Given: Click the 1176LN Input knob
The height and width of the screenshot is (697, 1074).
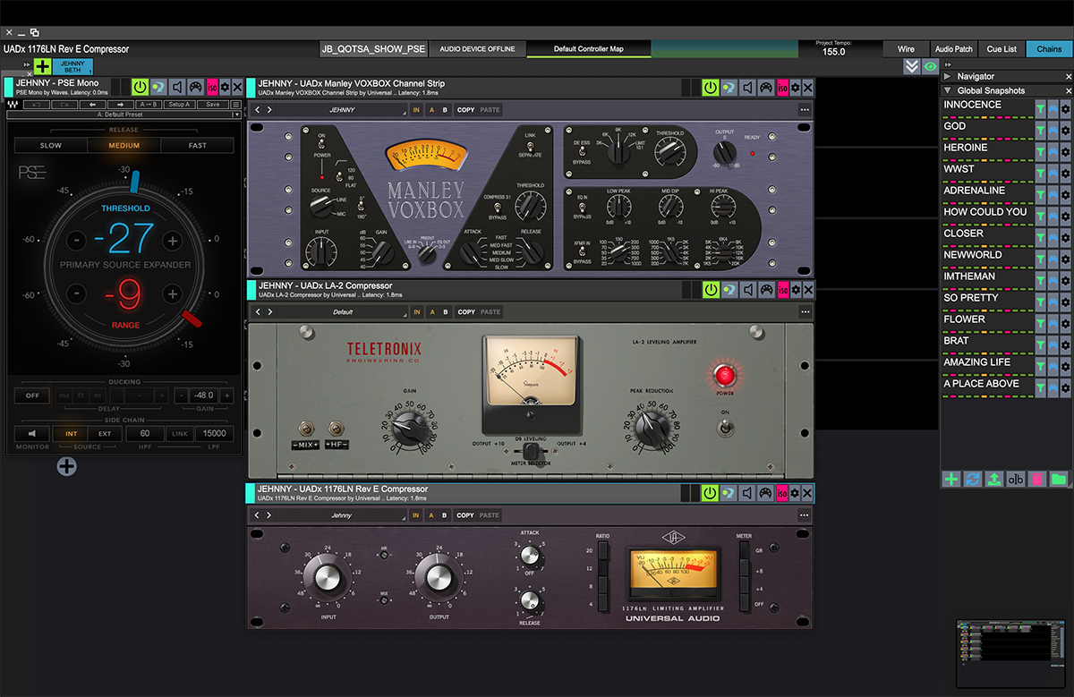Looking at the screenshot, I should (329, 577).
